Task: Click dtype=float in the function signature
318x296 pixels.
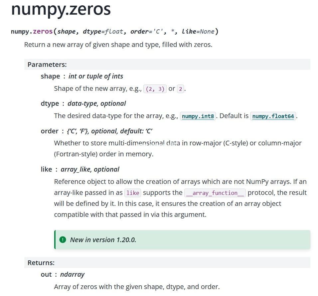Action: (x=103, y=32)
